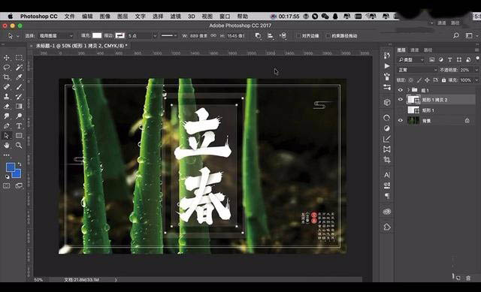The height and width of the screenshot is (292, 481).
Task: Select the Horizontal Type tool
Action: point(19,126)
